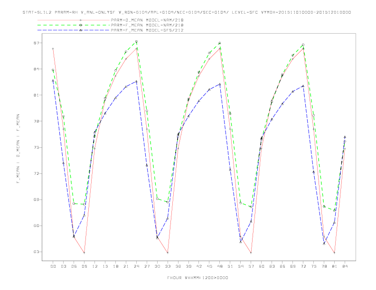Click x-axis forecast hour label 21
The height and width of the screenshot is (290, 376).
pos(126,266)
